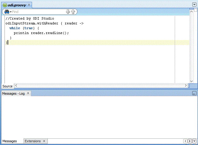Close the Messages - Log panel

(28, 93)
